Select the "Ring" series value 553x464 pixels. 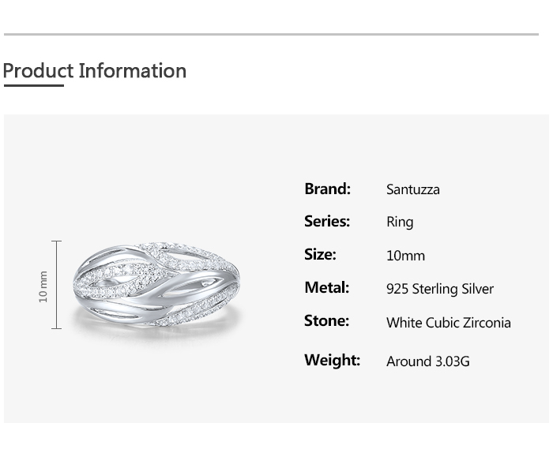click(x=399, y=223)
